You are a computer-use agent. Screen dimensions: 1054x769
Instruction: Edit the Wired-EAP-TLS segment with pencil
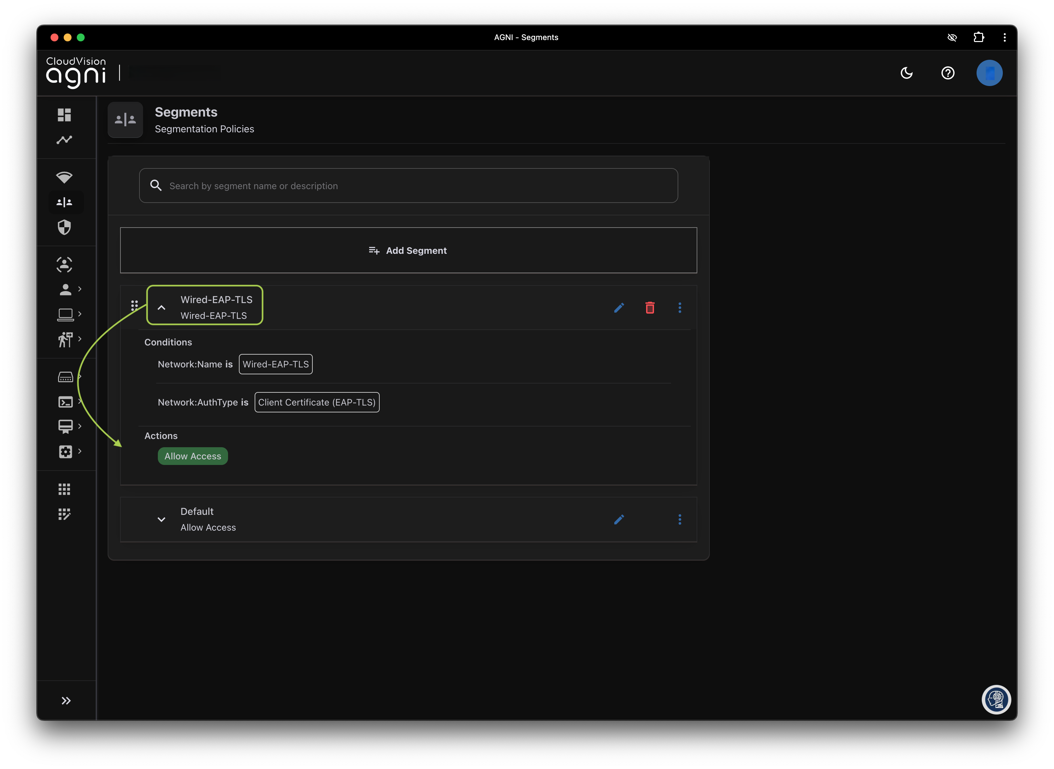point(619,308)
